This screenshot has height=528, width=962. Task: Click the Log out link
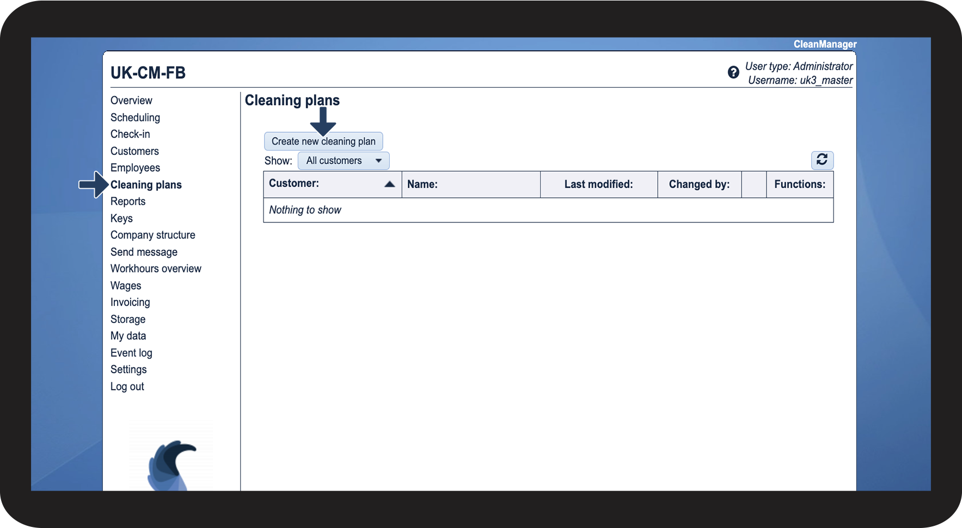point(127,387)
